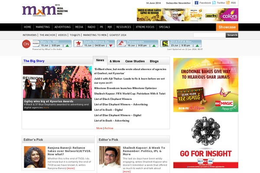Image resolution: width=260 pixels, height=173 pixels.
Task: Open the MARKETING menu
Action: pyautogui.click(x=43, y=27)
